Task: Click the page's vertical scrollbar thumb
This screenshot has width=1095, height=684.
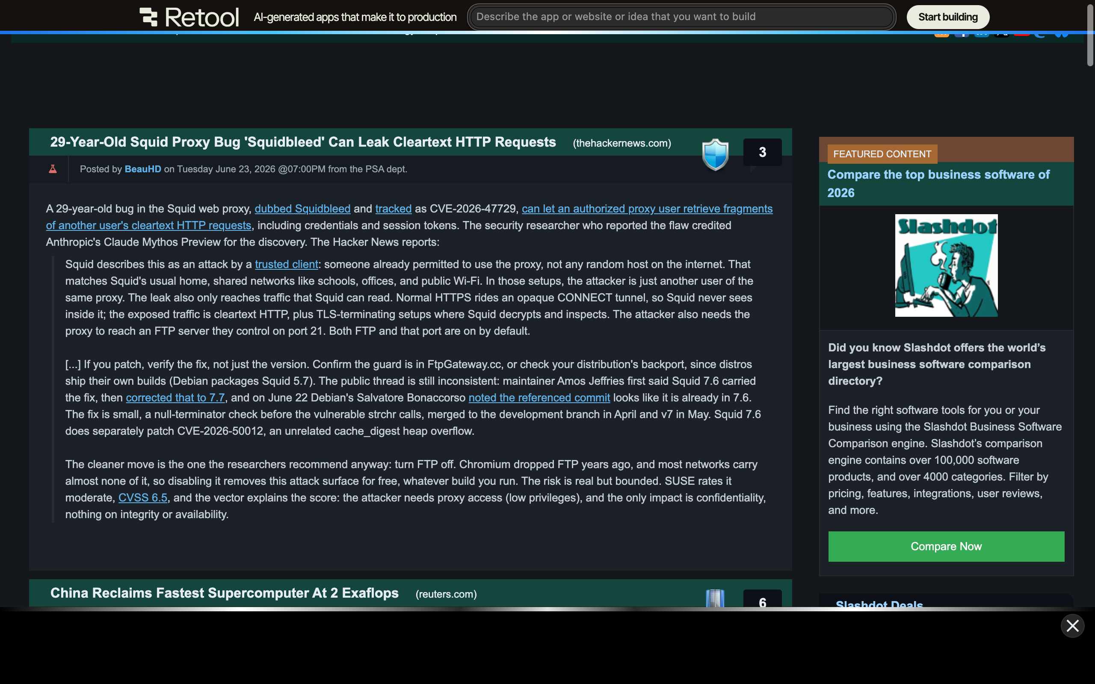Action: (x=1090, y=35)
